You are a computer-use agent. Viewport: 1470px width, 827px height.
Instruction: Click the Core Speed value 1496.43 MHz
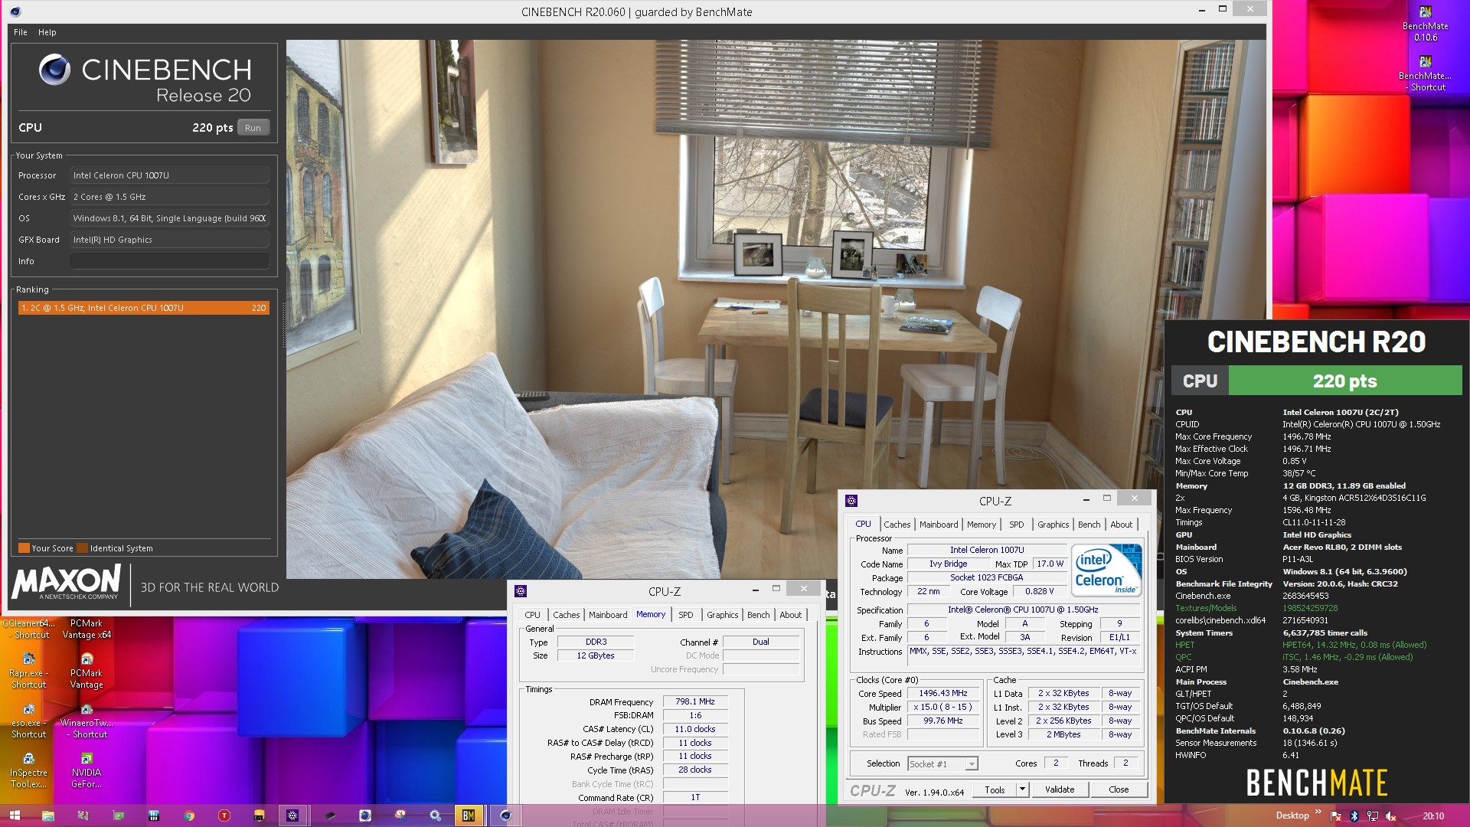point(943,693)
